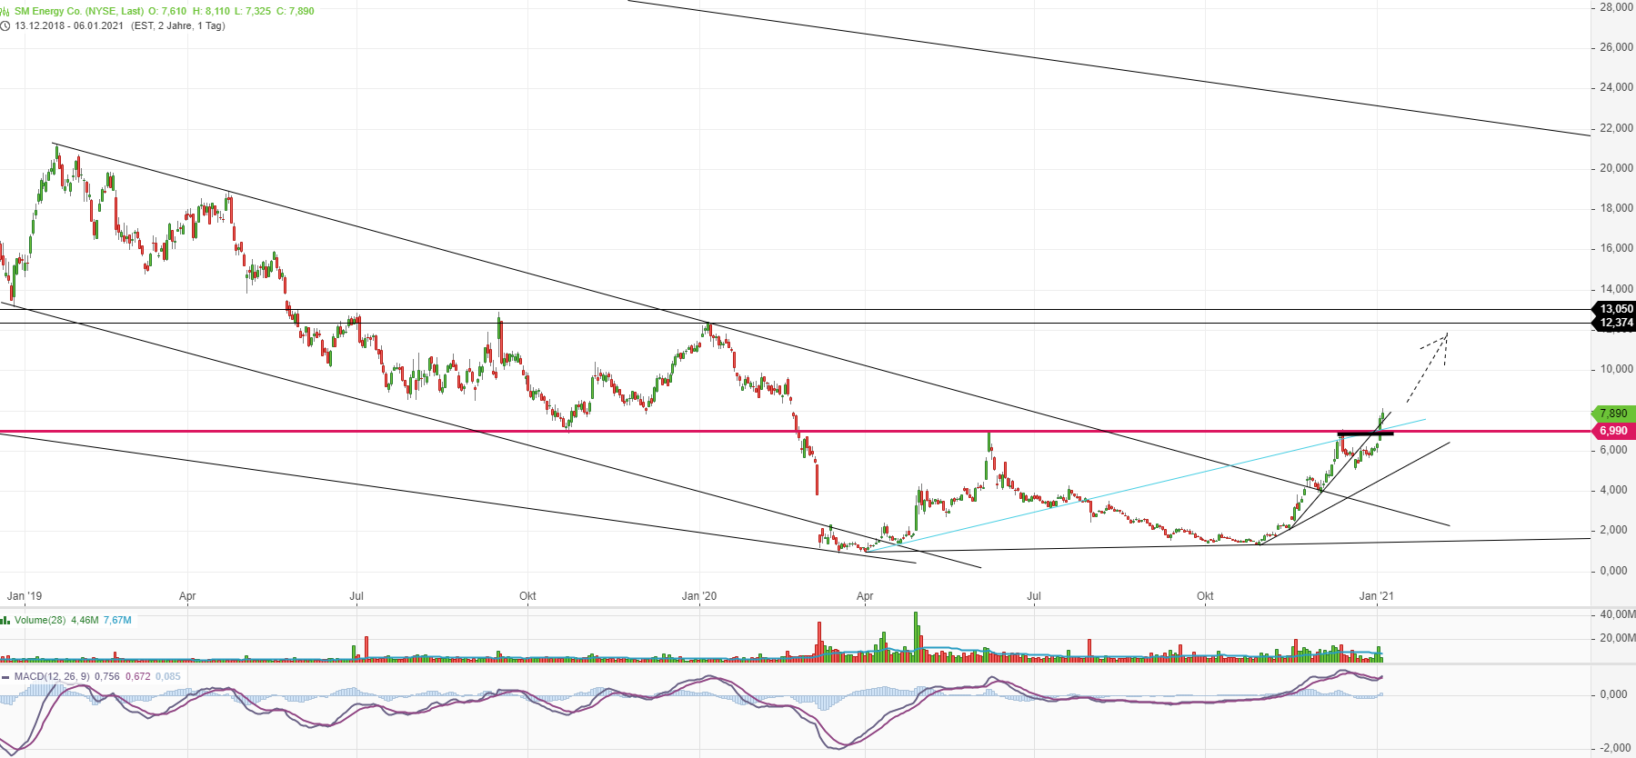Click the 20,000 price axis label
This screenshot has height=758, width=1636.
point(1616,168)
